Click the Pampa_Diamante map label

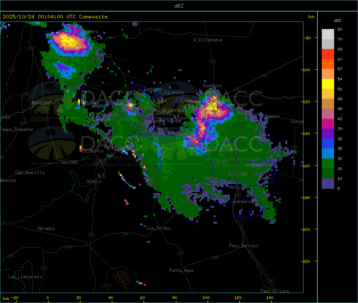(x=16, y=129)
